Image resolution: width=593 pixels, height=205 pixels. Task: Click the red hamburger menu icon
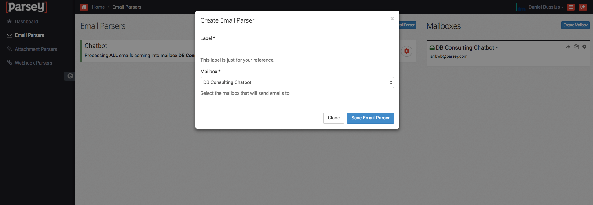click(x=571, y=7)
